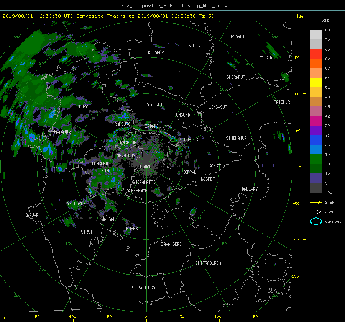Pick the light blue swatch near 35 dBZ

pos(316,149)
